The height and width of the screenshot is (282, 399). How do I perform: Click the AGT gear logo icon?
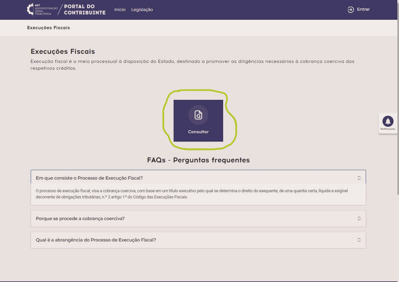click(30, 9)
